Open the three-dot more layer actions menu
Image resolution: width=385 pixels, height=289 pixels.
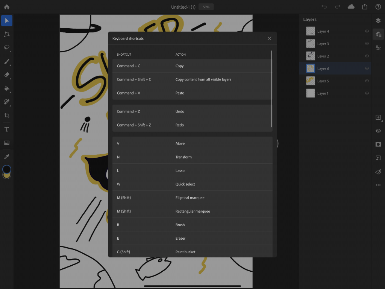click(x=378, y=185)
